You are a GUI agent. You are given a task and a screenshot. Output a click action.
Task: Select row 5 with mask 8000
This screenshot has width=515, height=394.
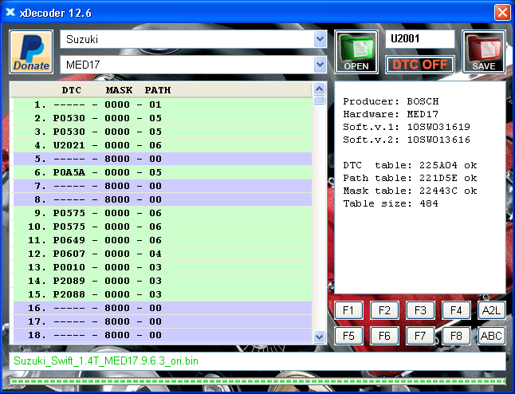(163, 159)
